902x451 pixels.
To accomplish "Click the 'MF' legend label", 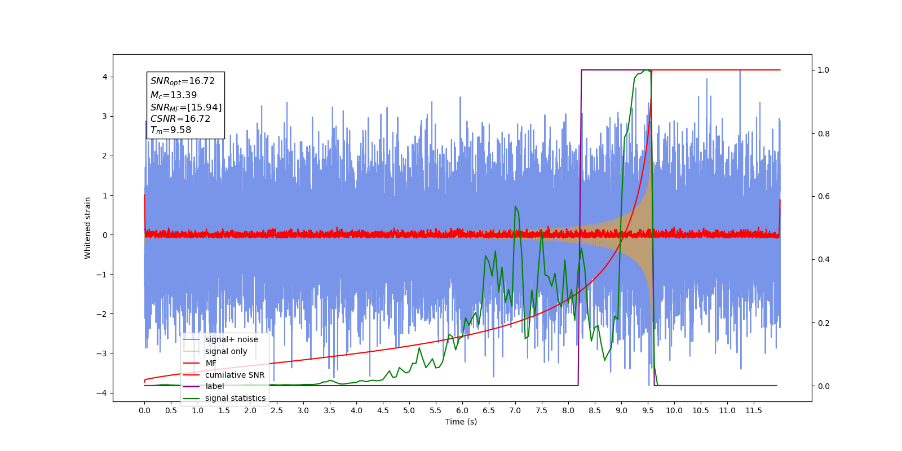I will [211, 363].
